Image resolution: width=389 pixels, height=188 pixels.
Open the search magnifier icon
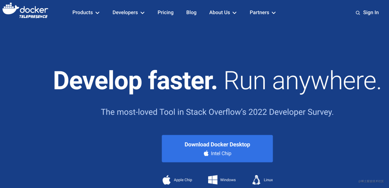[358, 13]
